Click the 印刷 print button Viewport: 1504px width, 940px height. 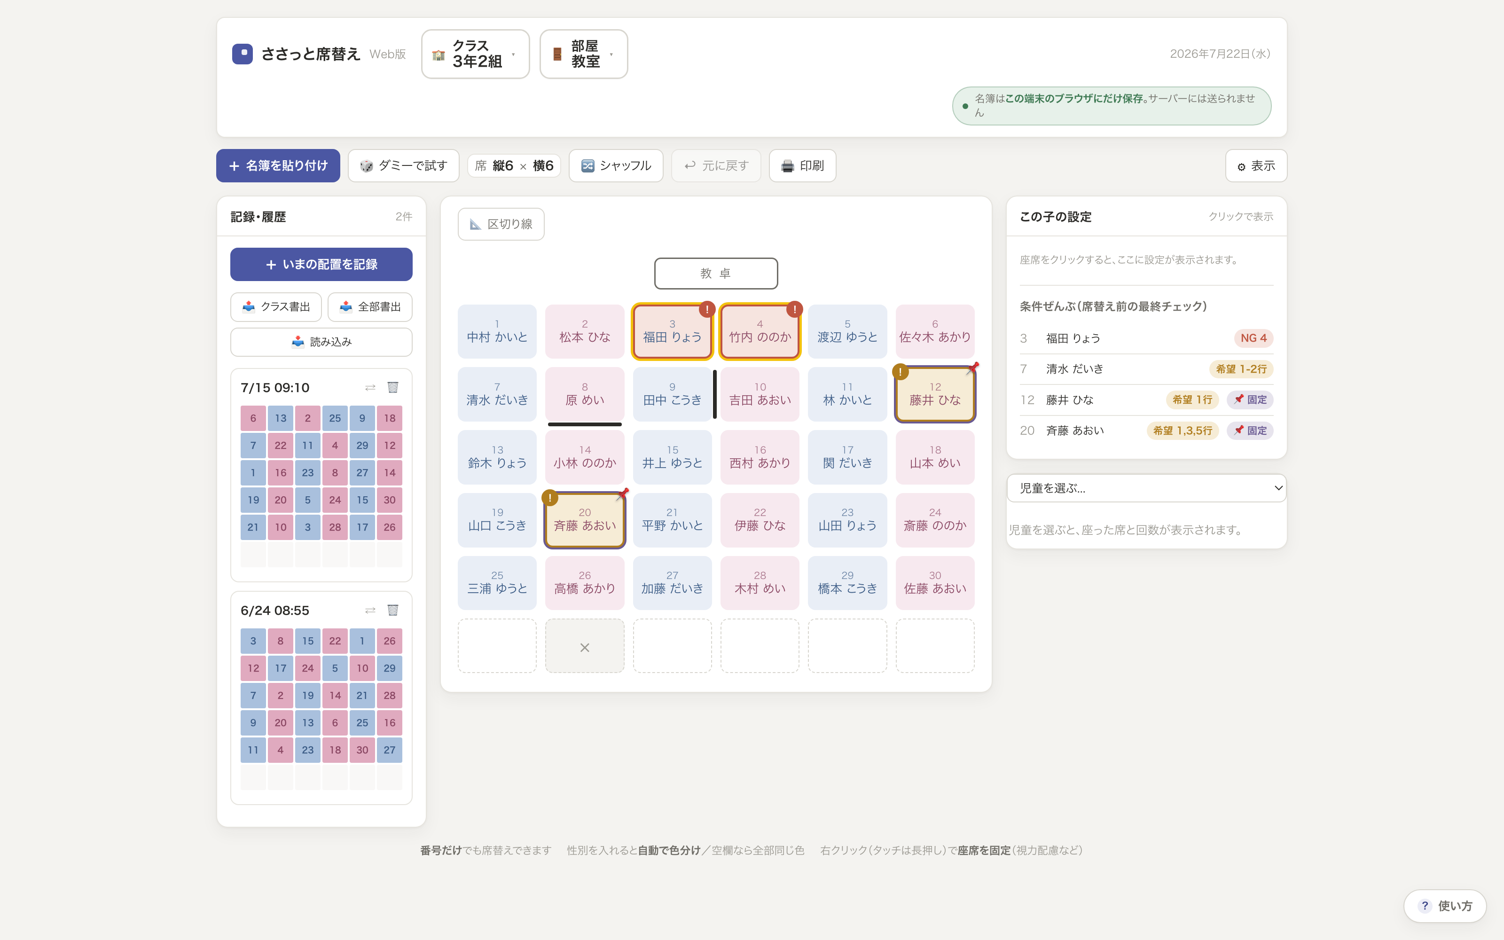point(802,166)
